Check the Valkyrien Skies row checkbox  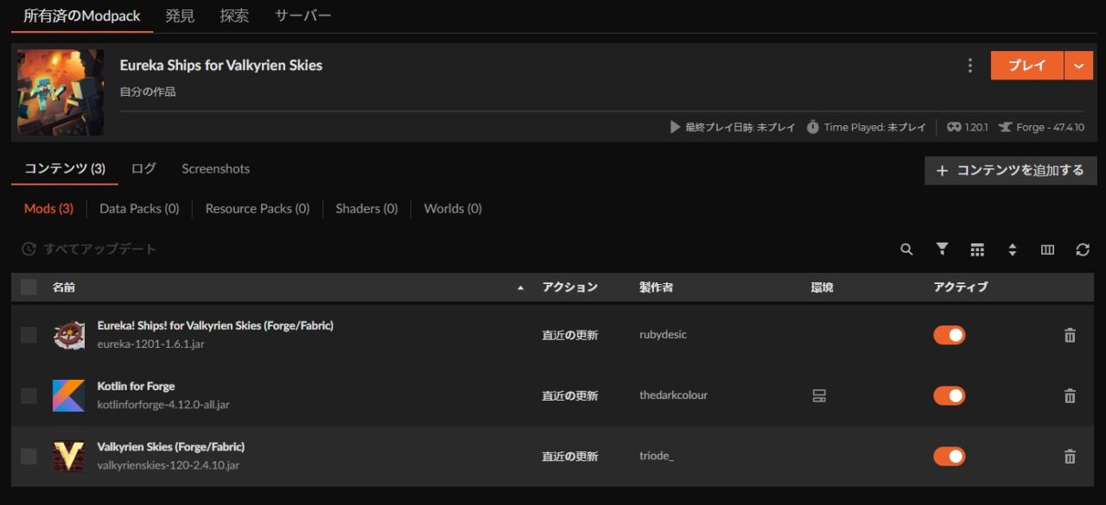tap(29, 455)
